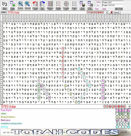Select the 'fleet,navy' legend entry
This screenshot has height=136, width=131.
tap(5, 120)
